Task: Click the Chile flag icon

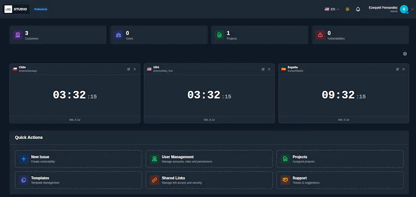Action: coord(15,69)
